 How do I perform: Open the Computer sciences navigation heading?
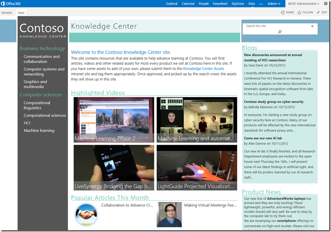41,95
